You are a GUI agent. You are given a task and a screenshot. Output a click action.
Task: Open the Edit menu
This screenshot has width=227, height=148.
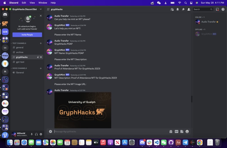[x=24, y=3]
